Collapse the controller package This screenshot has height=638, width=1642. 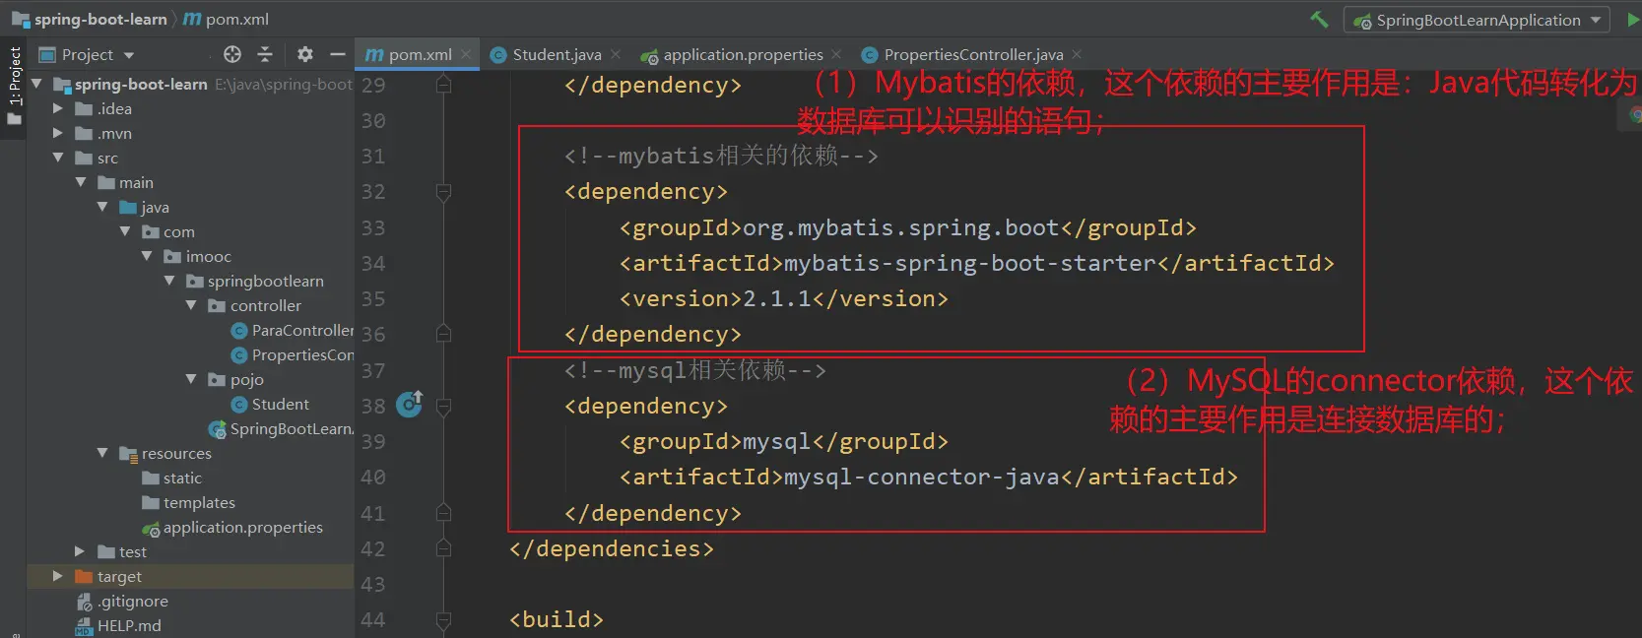point(191,305)
